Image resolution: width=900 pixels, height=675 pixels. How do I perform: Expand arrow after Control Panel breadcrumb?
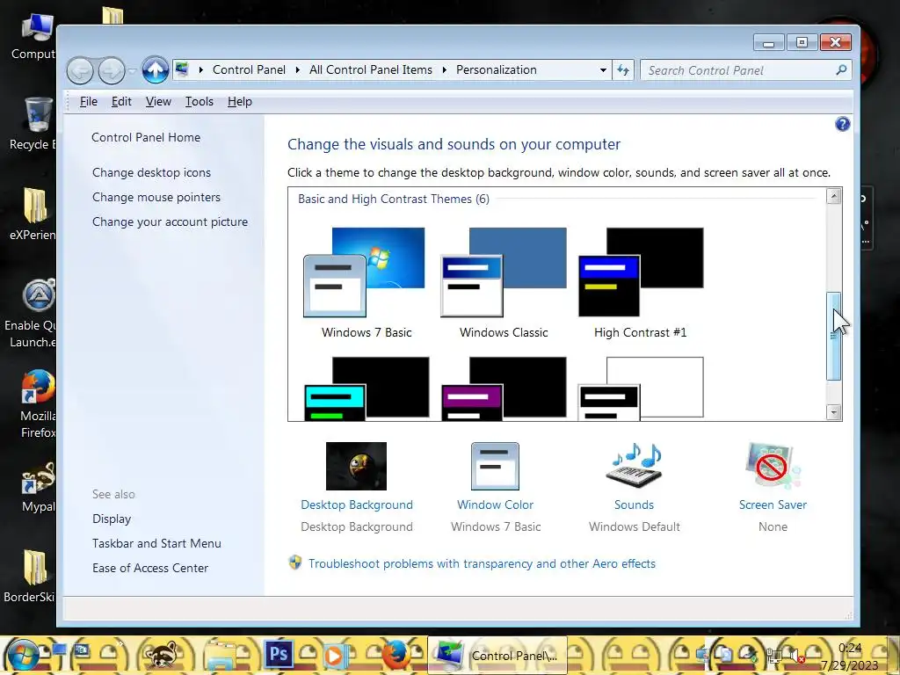pos(297,70)
